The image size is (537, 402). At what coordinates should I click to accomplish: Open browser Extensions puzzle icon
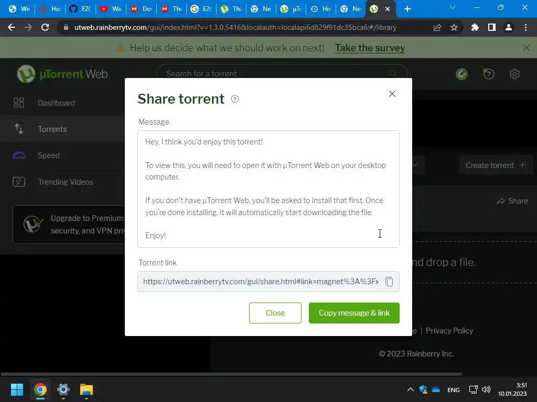point(475,27)
